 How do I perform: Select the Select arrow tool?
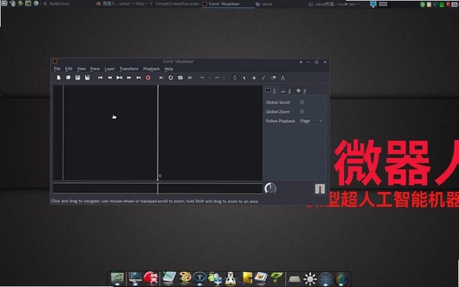click(244, 78)
